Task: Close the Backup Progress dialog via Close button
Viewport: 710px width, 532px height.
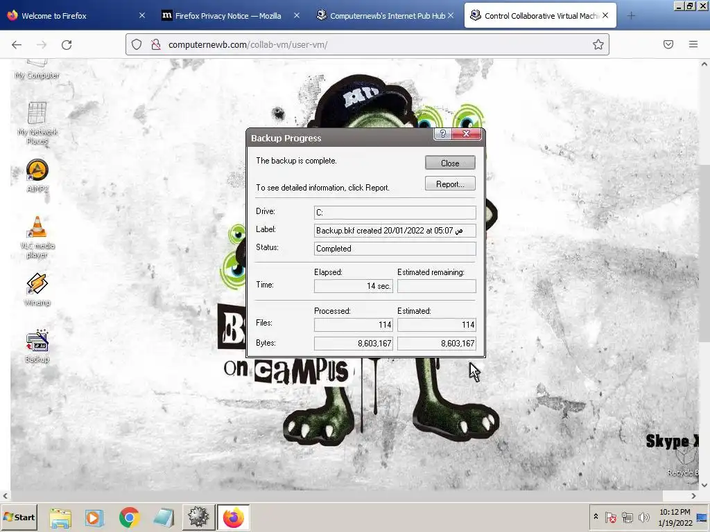Action: tap(450, 163)
